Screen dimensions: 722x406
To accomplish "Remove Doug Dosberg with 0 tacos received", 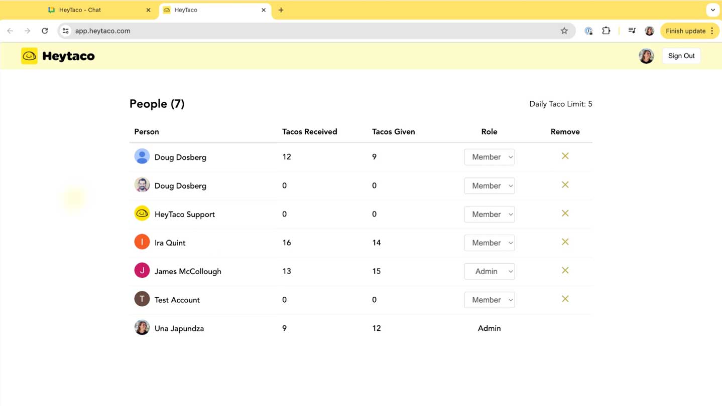I will 565,184.
